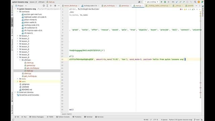Select auction-get-met.func file
Image resolution: width=215 pixels, height=121 pixels.
[33, 14]
